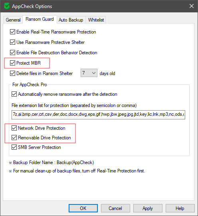Uncheck Use Ransomware Protective Shelter

click(x=12, y=42)
